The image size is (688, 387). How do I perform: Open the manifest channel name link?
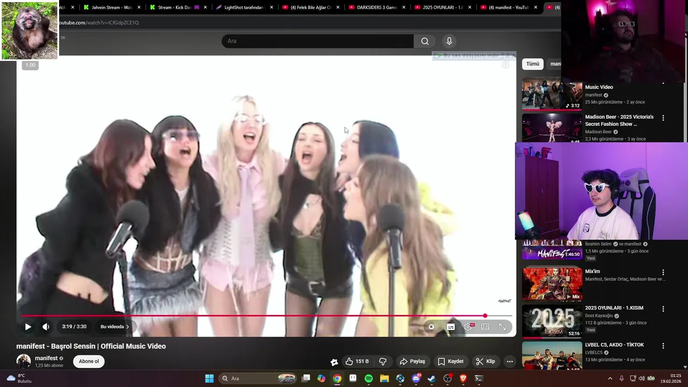(46, 358)
